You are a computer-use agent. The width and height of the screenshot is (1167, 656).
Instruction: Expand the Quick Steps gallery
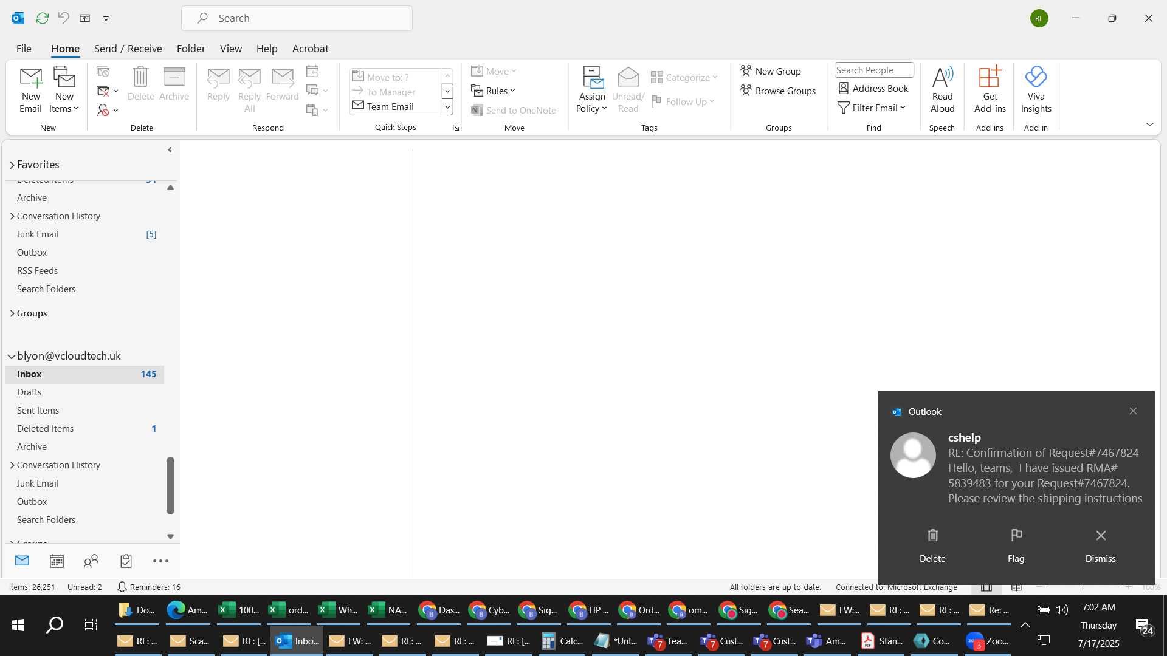tap(447, 107)
